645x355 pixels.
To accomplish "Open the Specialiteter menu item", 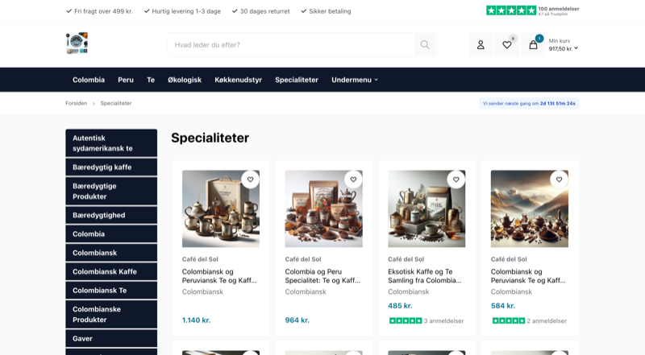I will tap(297, 80).
